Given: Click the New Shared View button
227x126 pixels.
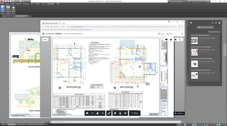Looking at the screenshot, I should click(205, 27).
